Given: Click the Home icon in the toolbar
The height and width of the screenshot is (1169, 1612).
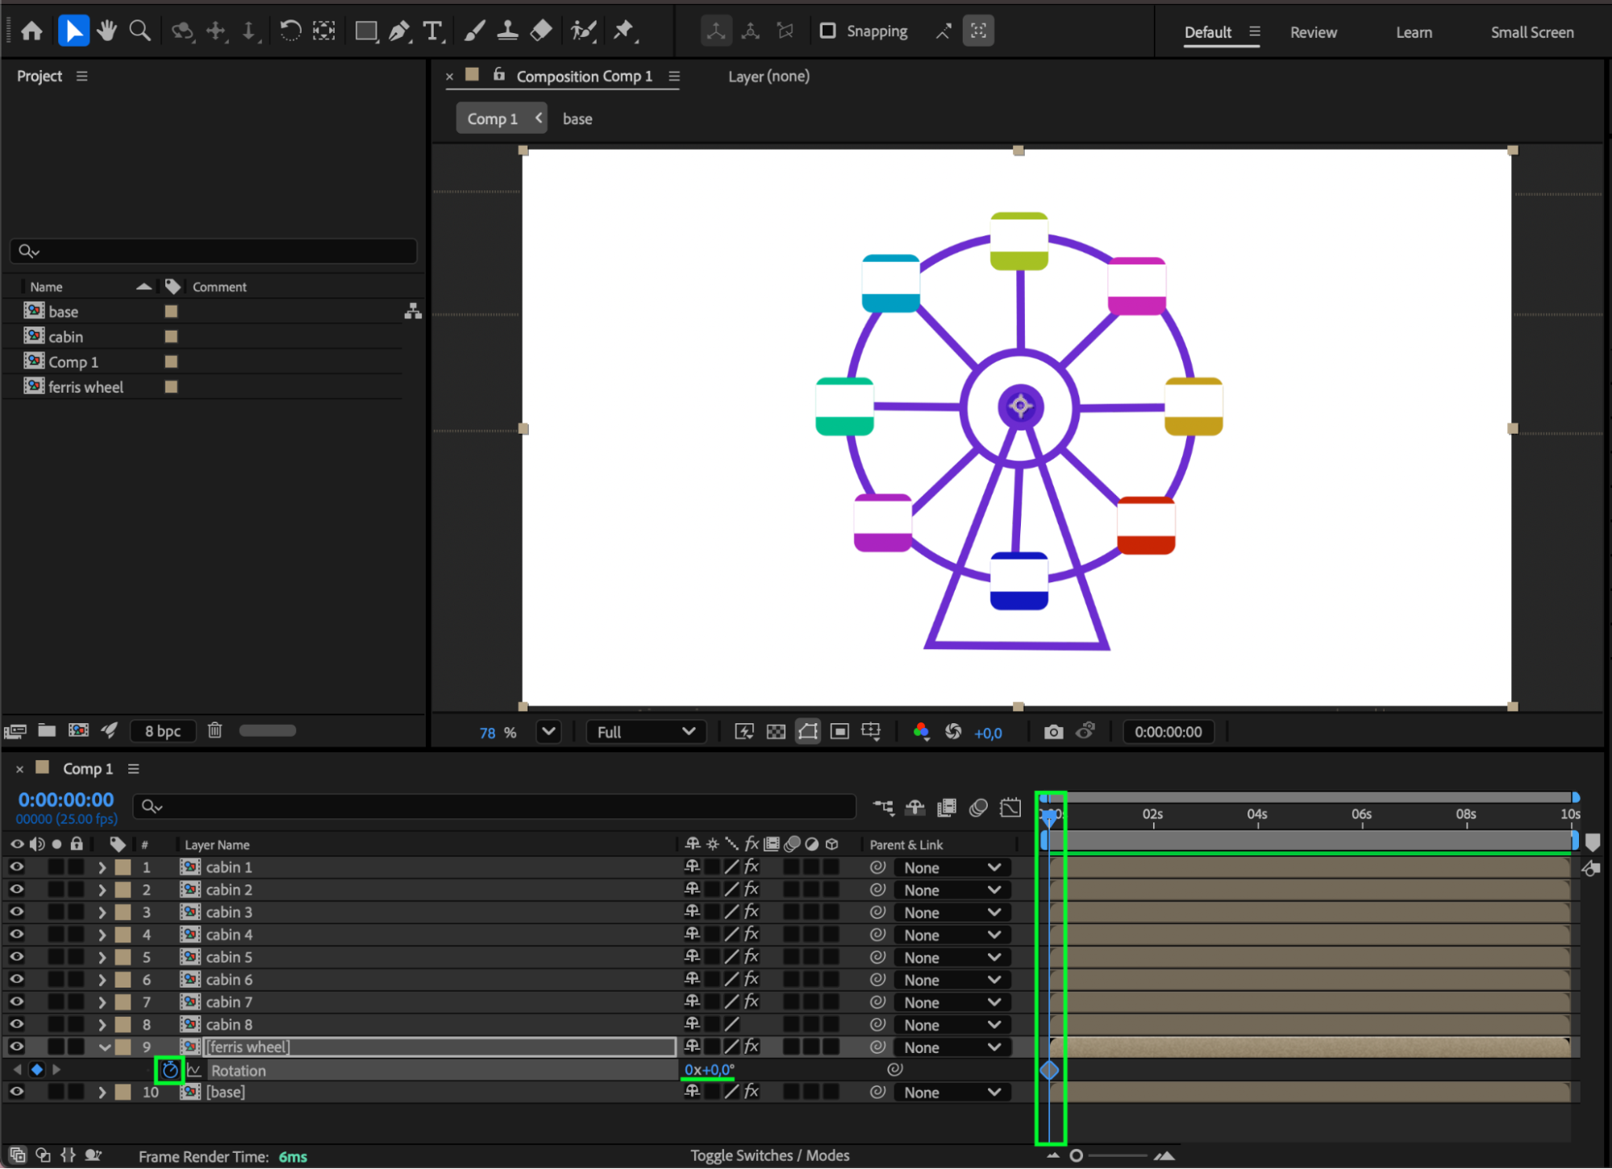Looking at the screenshot, I should coord(31,31).
